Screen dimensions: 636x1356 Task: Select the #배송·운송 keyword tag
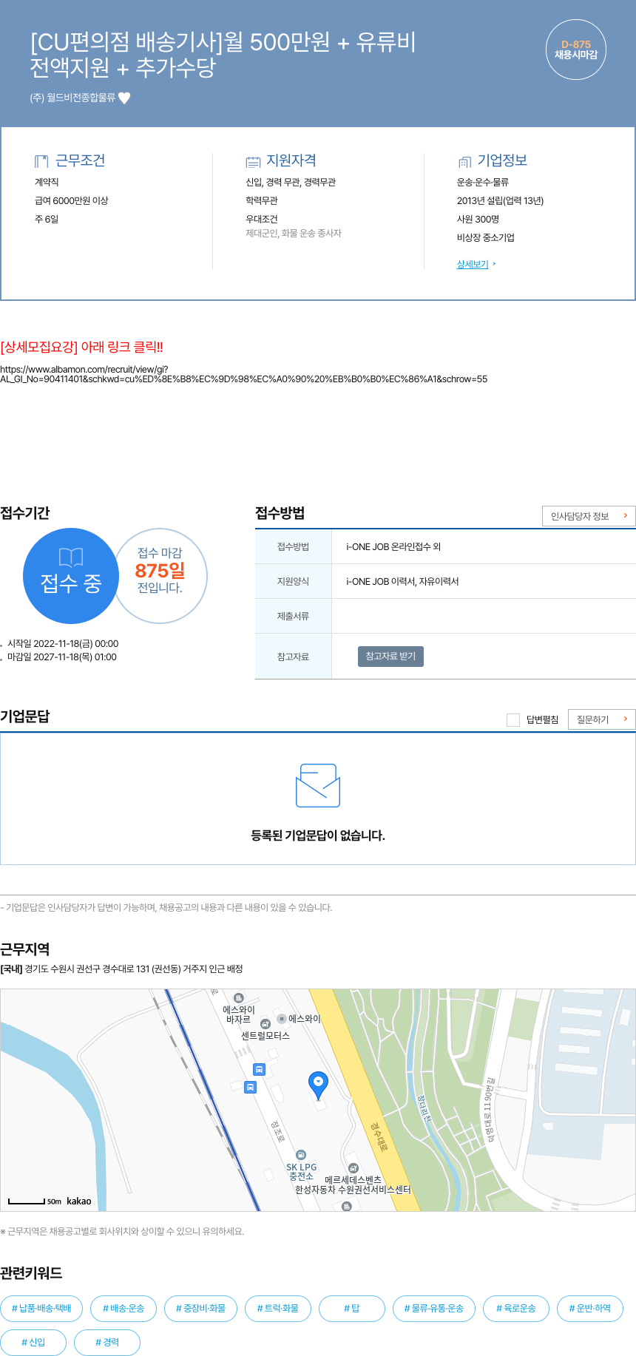pos(124,1308)
